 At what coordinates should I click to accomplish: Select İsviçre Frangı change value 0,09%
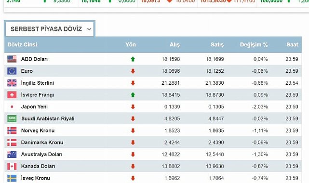point(260,95)
